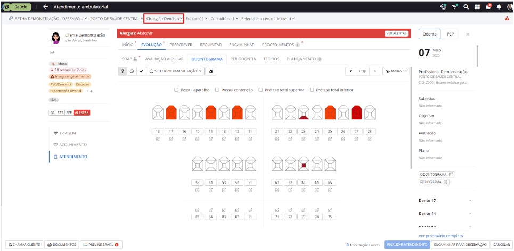The height and width of the screenshot is (251, 514).
Task: Click the eraser icon in odontogram toolbar
Action: click(x=211, y=71)
